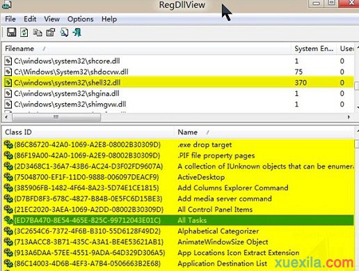359x271 pixels.
Task: Click the file icon beside shcore.dll
Action: [8, 61]
